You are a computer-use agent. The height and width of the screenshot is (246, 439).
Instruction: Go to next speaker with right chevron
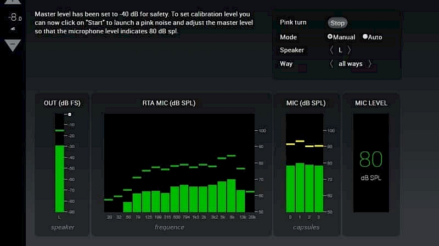pos(349,50)
